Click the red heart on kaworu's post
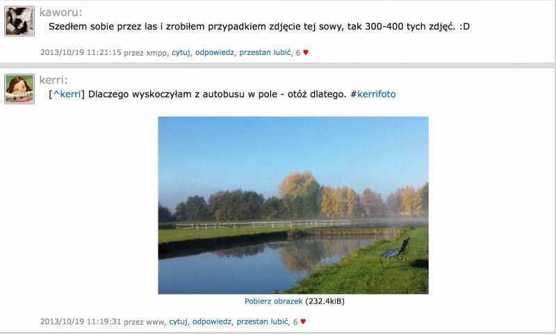556x334 pixels. (306, 52)
